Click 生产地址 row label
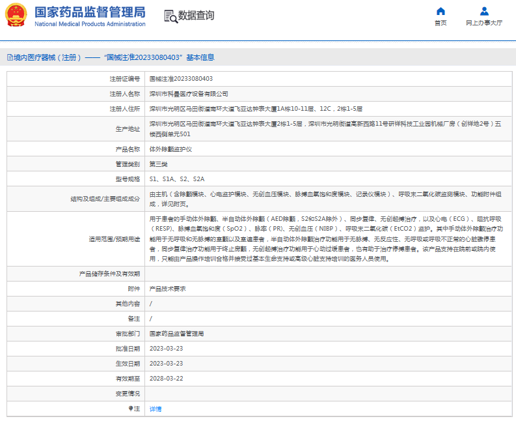 pyautogui.click(x=128, y=129)
